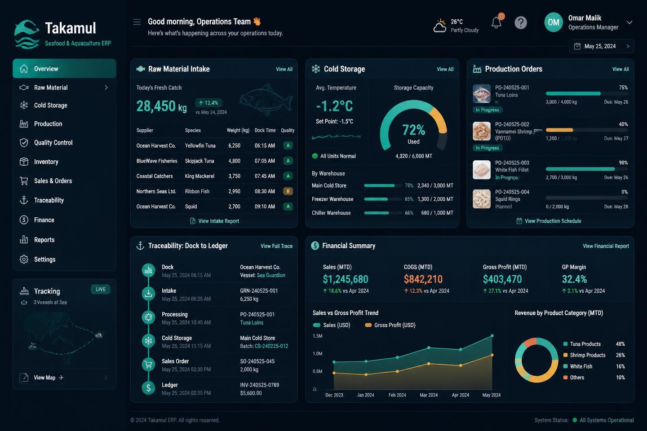Go to Cold Storage in the sidebar
The width and height of the screenshot is (647, 431).
64,106
